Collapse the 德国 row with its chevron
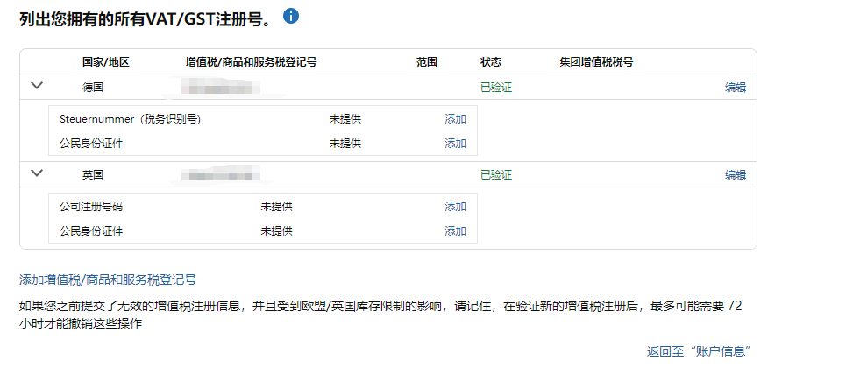Image resolution: width=860 pixels, height=375 pixels. pos(37,86)
